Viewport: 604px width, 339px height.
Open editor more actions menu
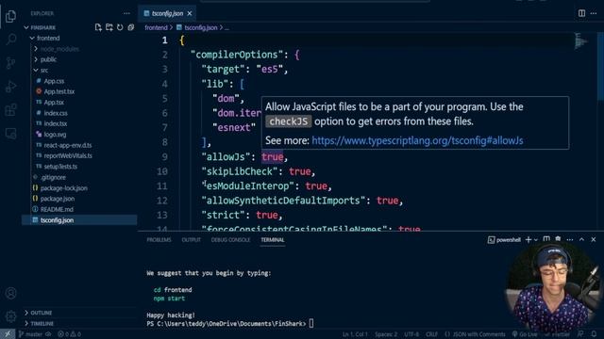(x=594, y=13)
